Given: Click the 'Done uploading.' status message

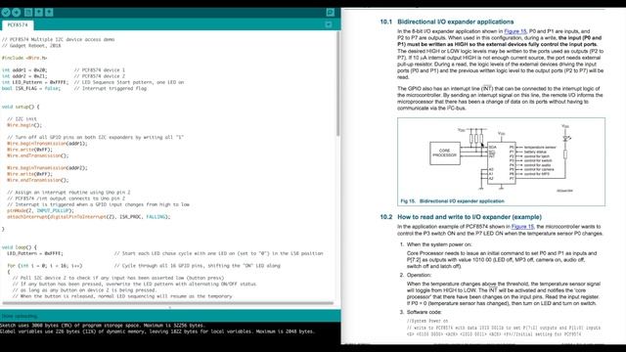Looking at the screenshot, I should point(20,316).
